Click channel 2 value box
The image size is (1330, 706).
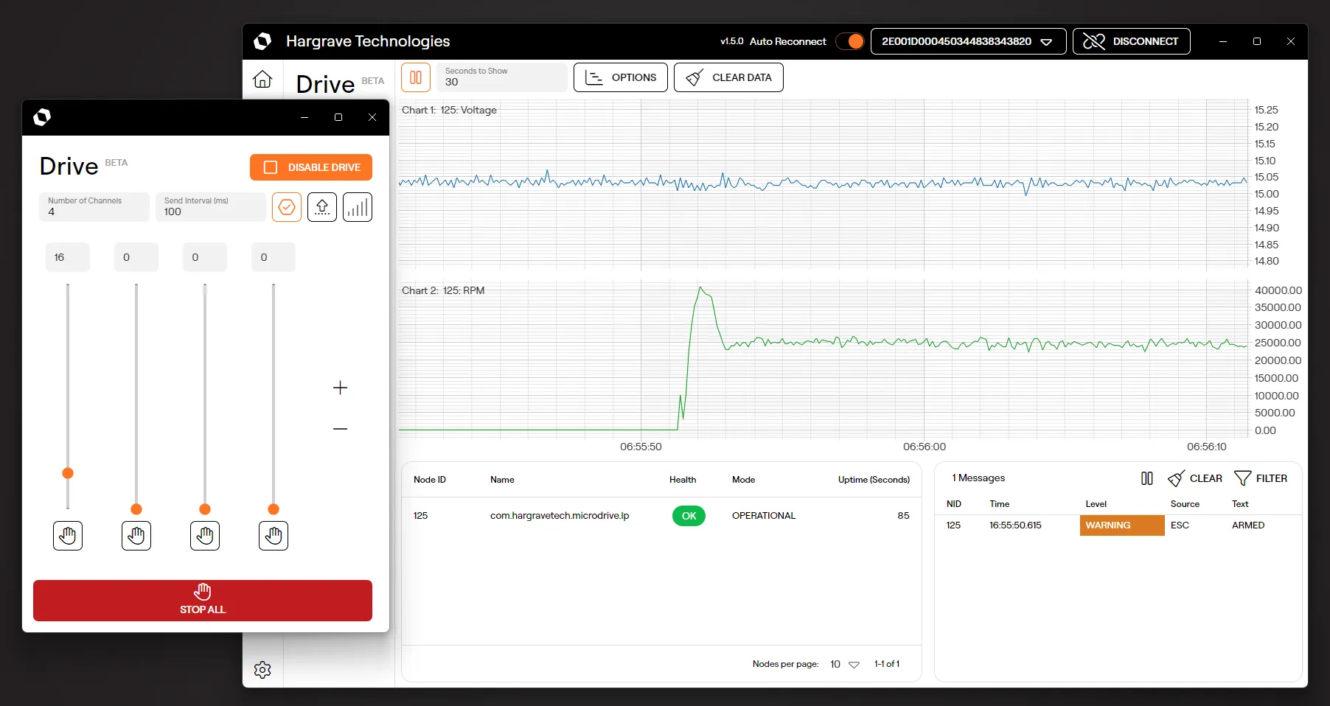tap(136, 257)
